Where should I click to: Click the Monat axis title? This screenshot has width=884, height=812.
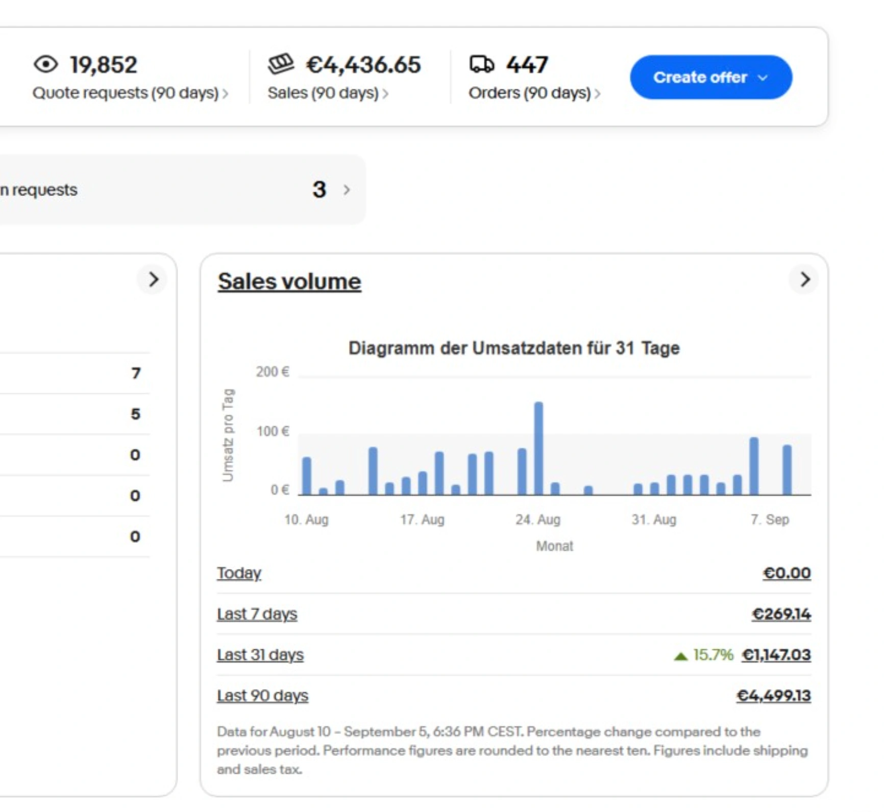(554, 546)
